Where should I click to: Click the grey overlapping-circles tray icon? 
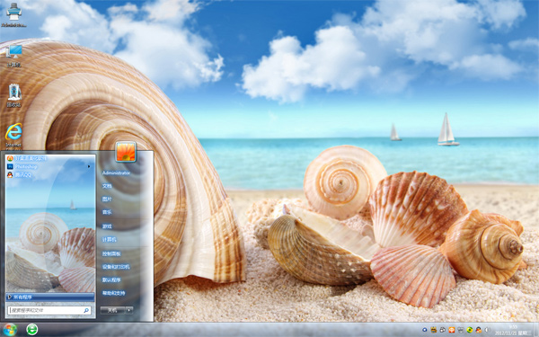tap(443, 330)
